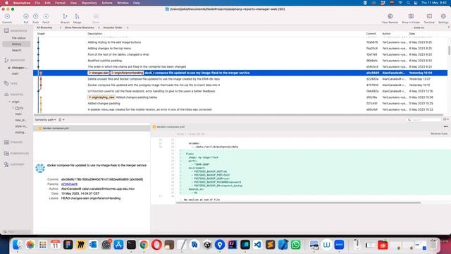Click the changes-alan label on selected commit
This screenshot has width=451, height=254.
coord(99,73)
